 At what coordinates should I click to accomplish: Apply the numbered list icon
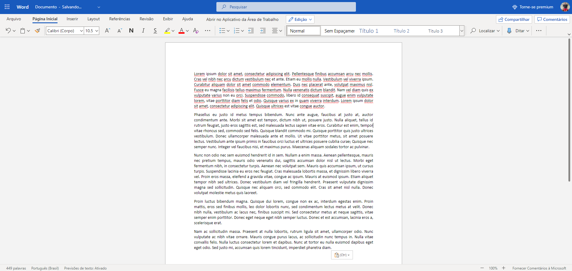pyautogui.click(x=237, y=30)
